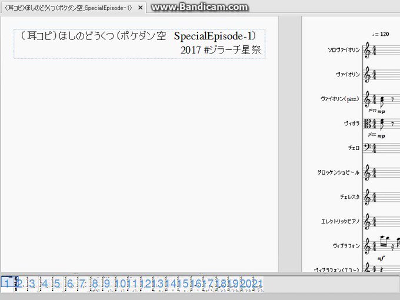
Task: Open page 16 thumbnail in navigator
Action: tap(195, 284)
